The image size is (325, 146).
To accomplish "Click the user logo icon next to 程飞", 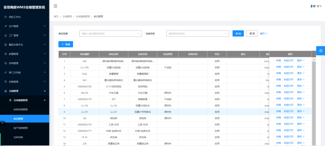I will click(313, 6).
